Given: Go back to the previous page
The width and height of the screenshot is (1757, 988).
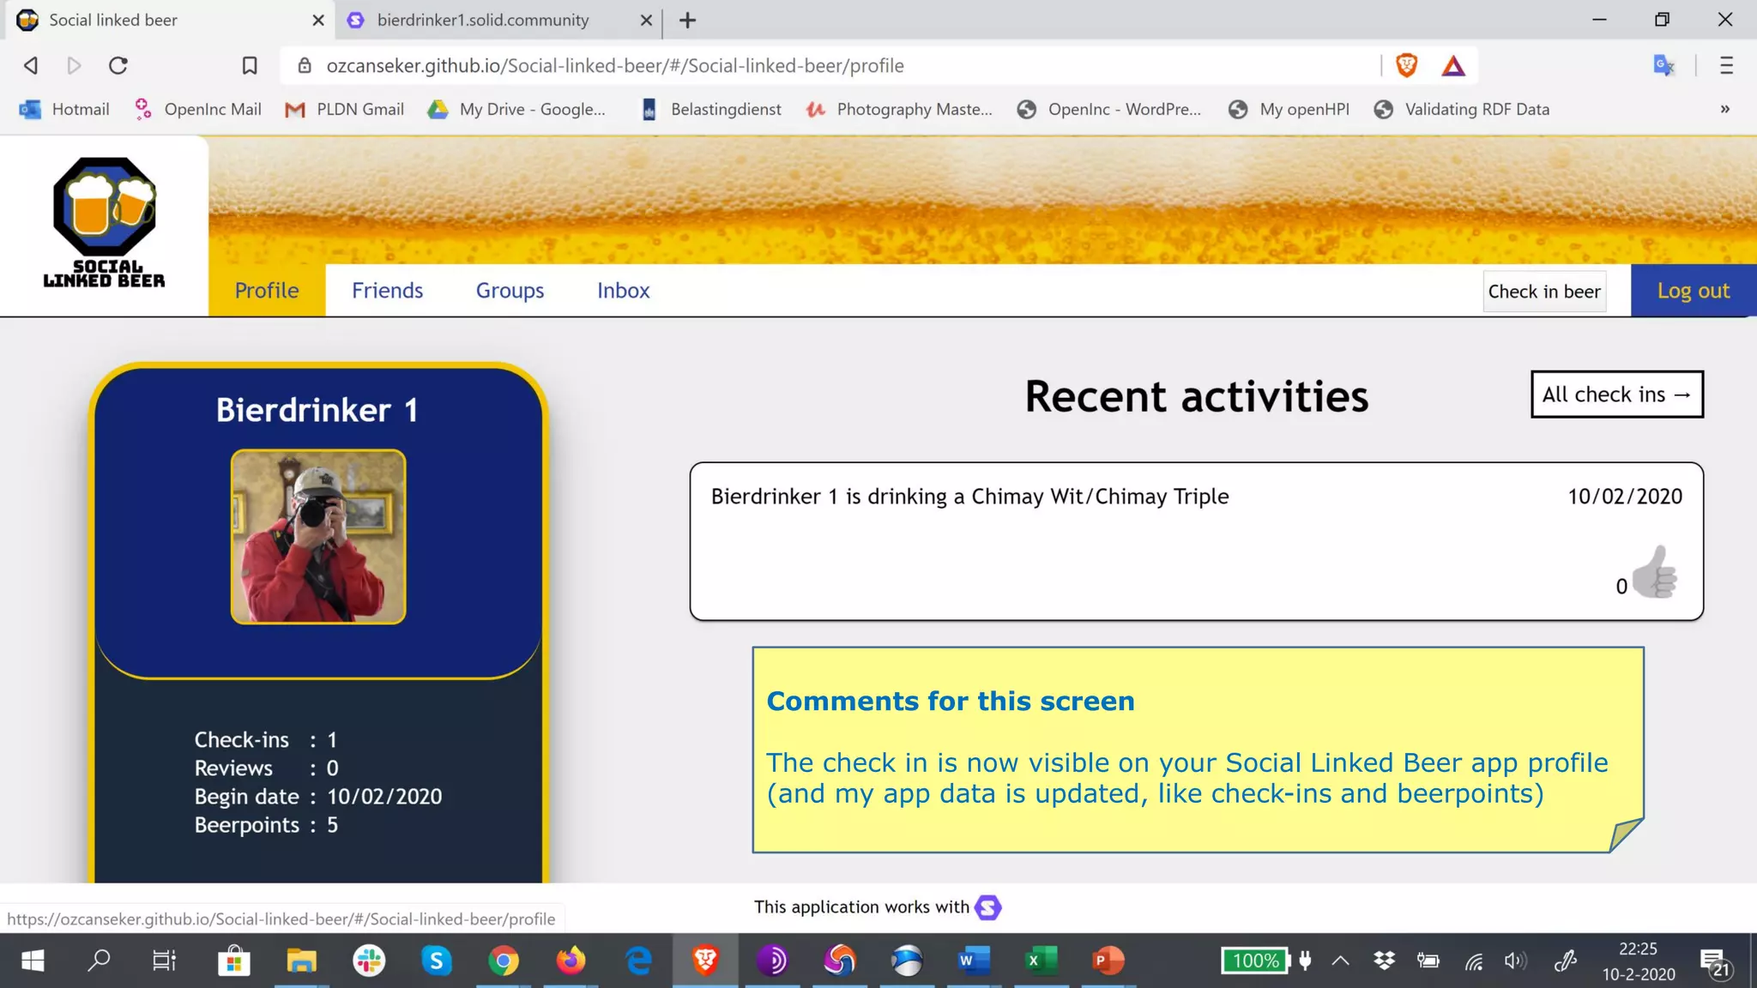Looking at the screenshot, I should click(x=31, y=65).
